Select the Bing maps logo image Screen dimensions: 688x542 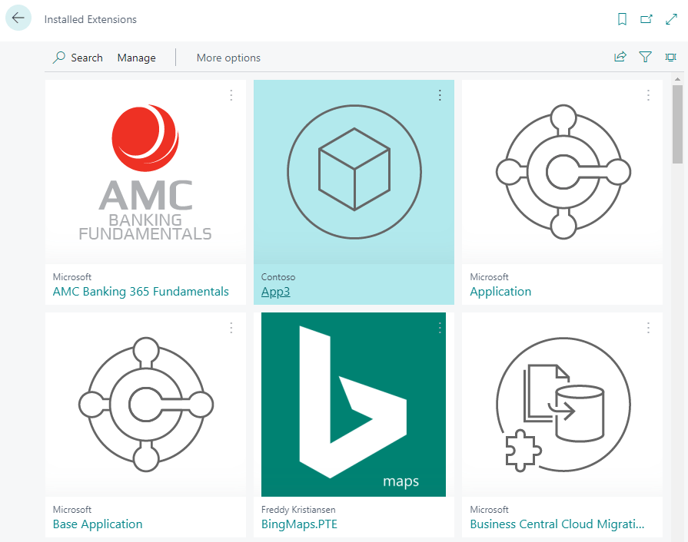tap(354, 405)
